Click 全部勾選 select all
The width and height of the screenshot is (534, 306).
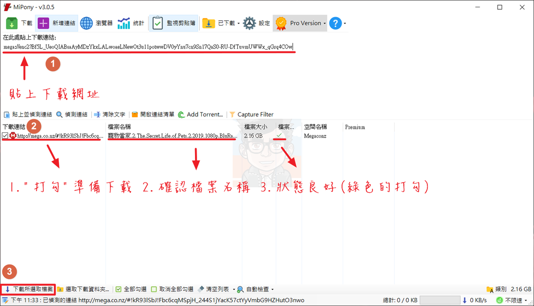point(131,289)
